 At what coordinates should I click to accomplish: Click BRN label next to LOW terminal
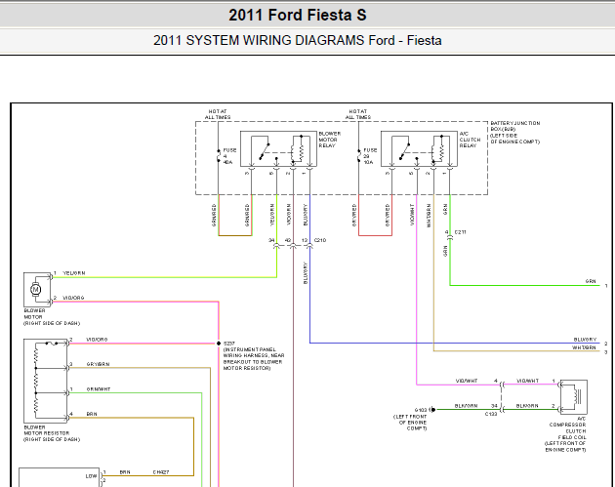125,472
